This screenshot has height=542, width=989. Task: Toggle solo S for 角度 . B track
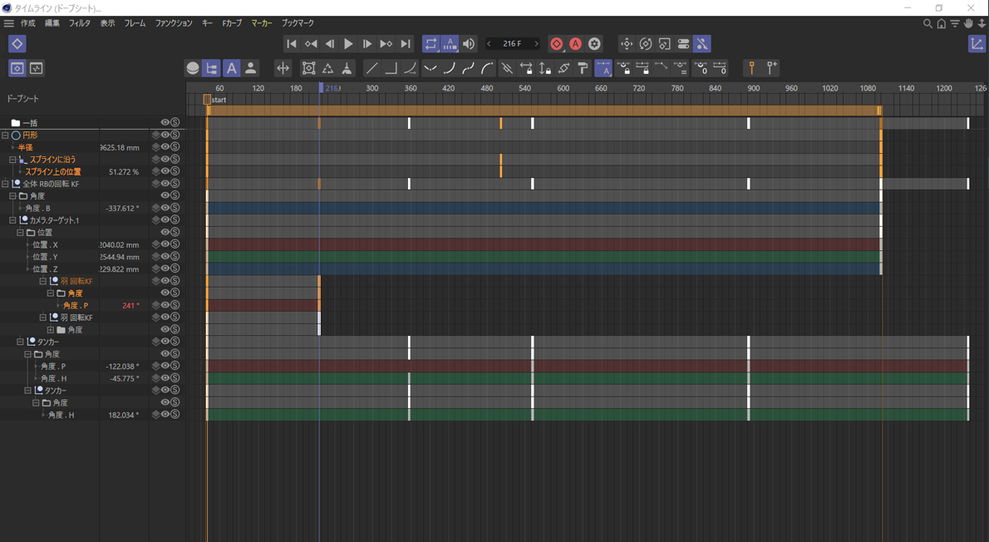175,208
